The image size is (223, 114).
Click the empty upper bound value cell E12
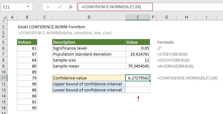pos(138,84)
